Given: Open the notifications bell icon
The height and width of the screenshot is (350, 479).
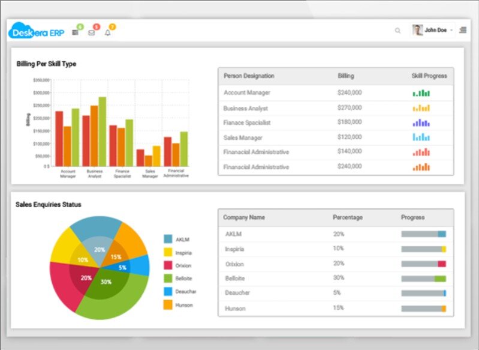Looking at the screenshot, I should (x=108, y=32).
